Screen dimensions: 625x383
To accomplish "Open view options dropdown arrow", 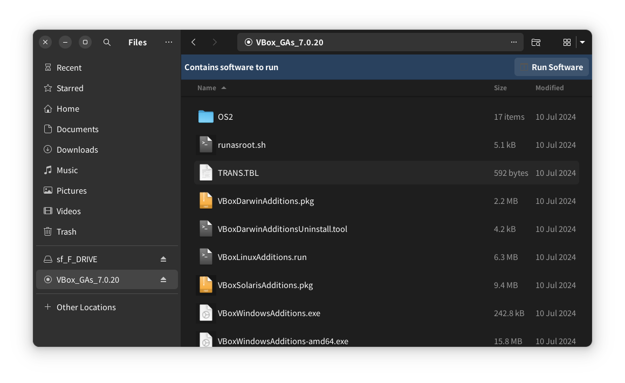I will click(582, 42).
